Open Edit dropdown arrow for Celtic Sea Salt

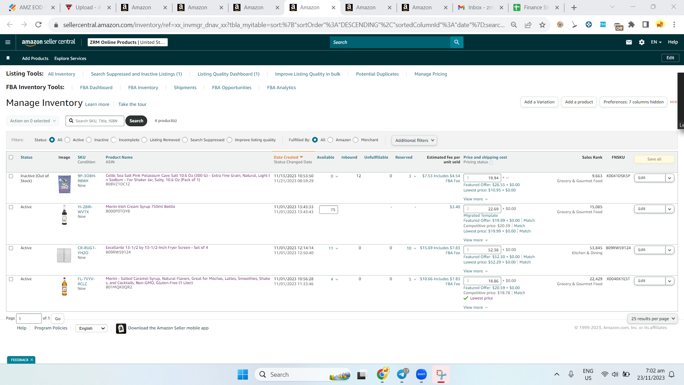tap(670, 178)
